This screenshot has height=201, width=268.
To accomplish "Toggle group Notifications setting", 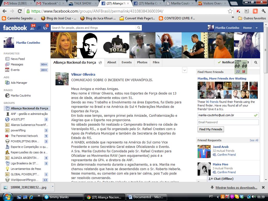I will coord(226,62).
